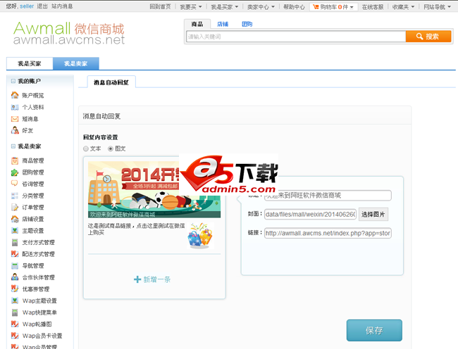Screen dimensions: 458x349
Task: Select the shopping bags article thumbnail
Action: coord(200,236)
